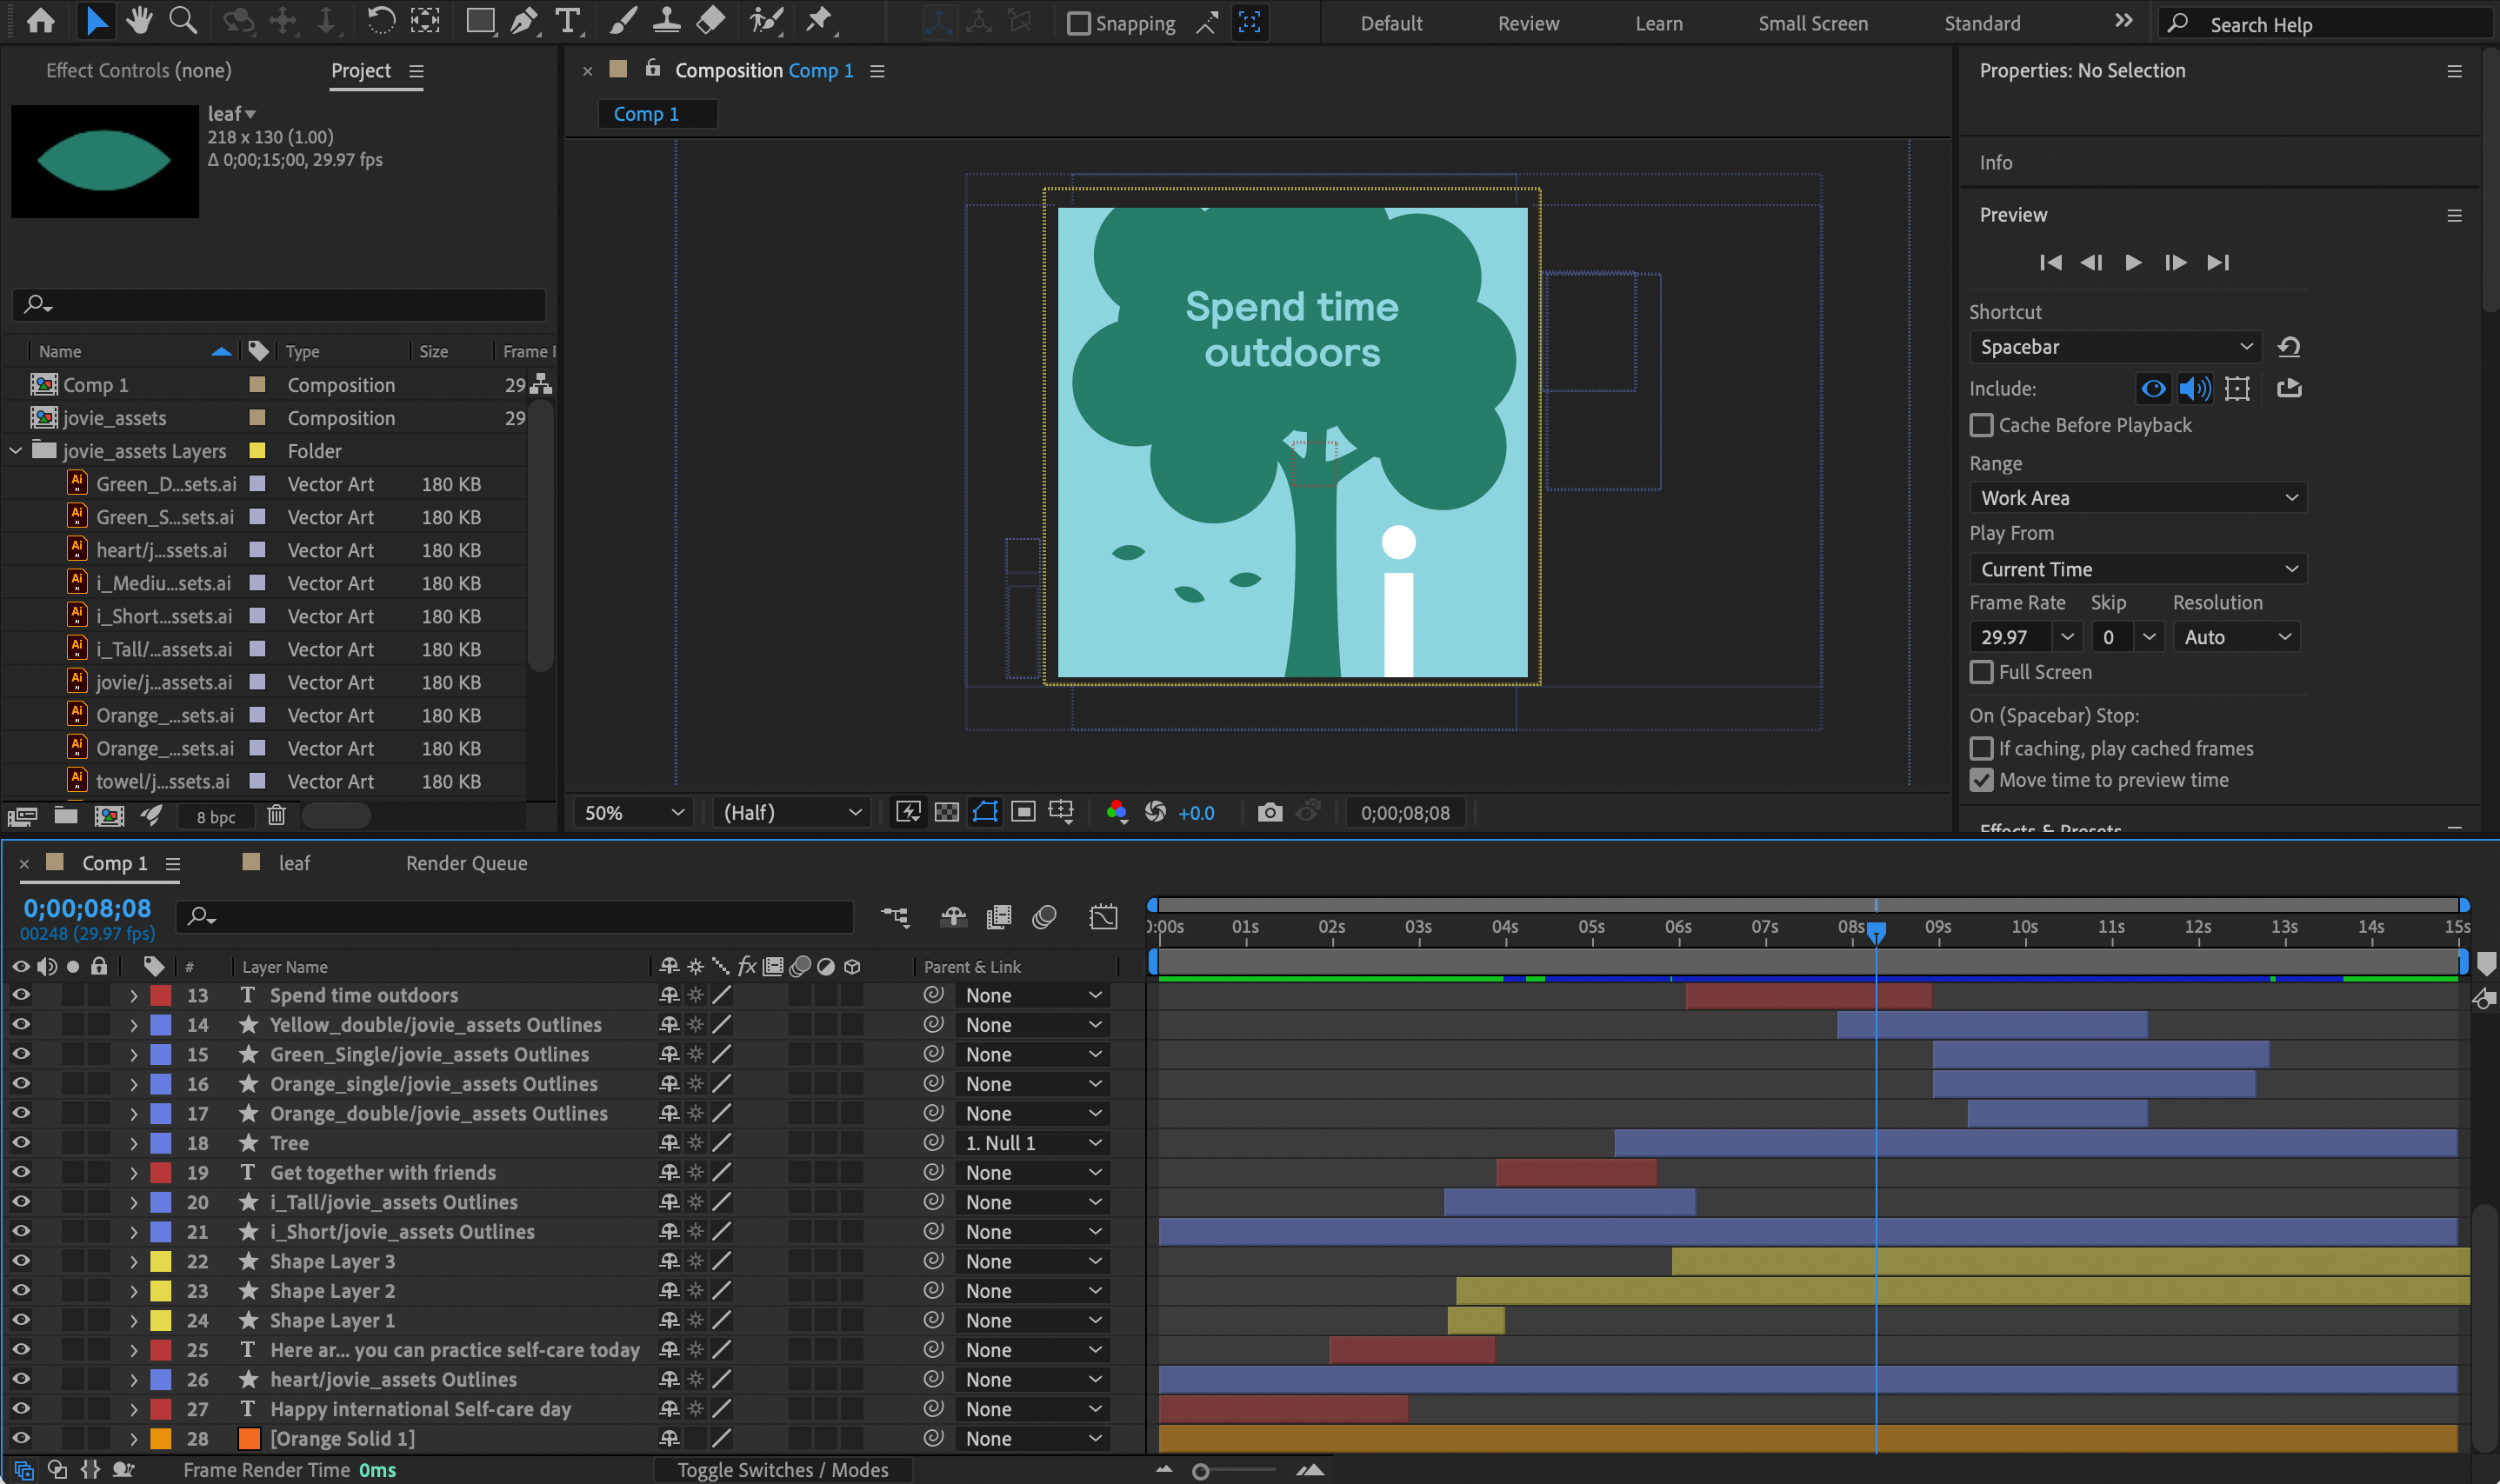Select the Rectangle shape tool
2500x1484 pixels.
(480, 20)
